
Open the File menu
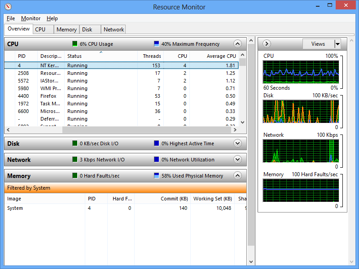tap(11, 18)
